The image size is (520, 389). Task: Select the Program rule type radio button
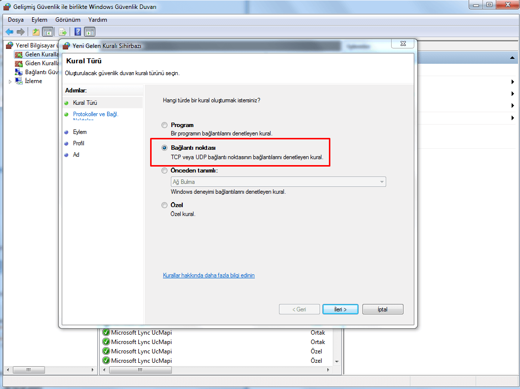(x=164, y=125)
